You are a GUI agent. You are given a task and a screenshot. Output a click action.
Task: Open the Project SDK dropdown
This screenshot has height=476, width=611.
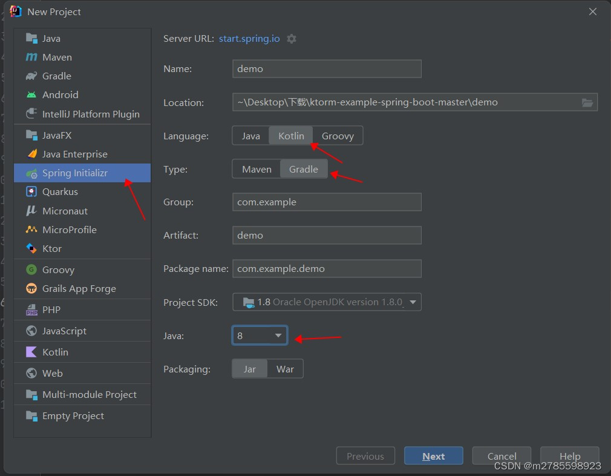327,302
